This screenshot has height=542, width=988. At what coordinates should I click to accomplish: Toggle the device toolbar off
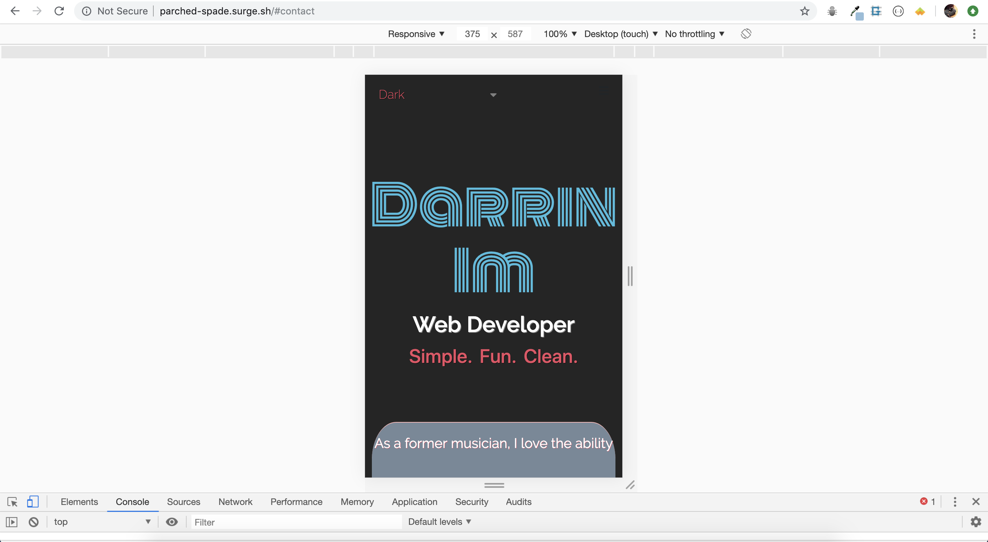pyautogui.click(x=33, y=502)
